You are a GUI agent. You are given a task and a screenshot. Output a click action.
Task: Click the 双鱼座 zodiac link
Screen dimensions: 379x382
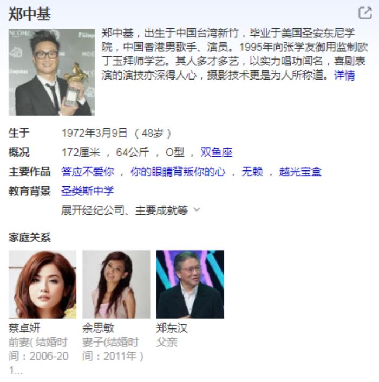pos(217,153)
